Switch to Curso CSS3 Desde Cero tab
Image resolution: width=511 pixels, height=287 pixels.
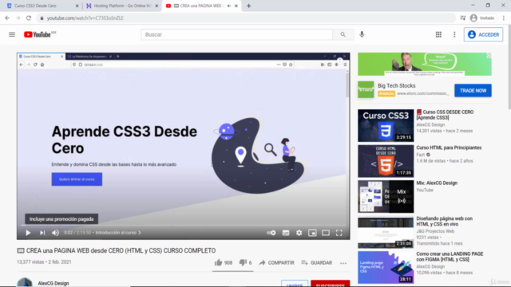[x=39, y=6]
